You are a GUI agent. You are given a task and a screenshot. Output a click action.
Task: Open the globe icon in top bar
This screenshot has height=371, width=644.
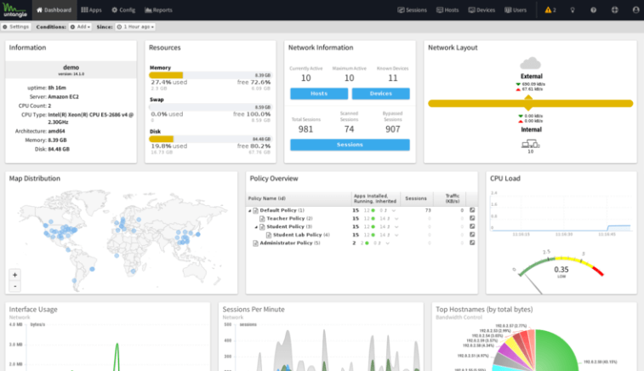614,10
